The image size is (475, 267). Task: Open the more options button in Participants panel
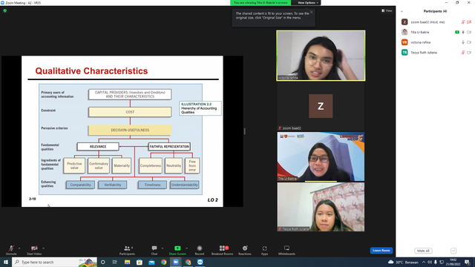453,251
